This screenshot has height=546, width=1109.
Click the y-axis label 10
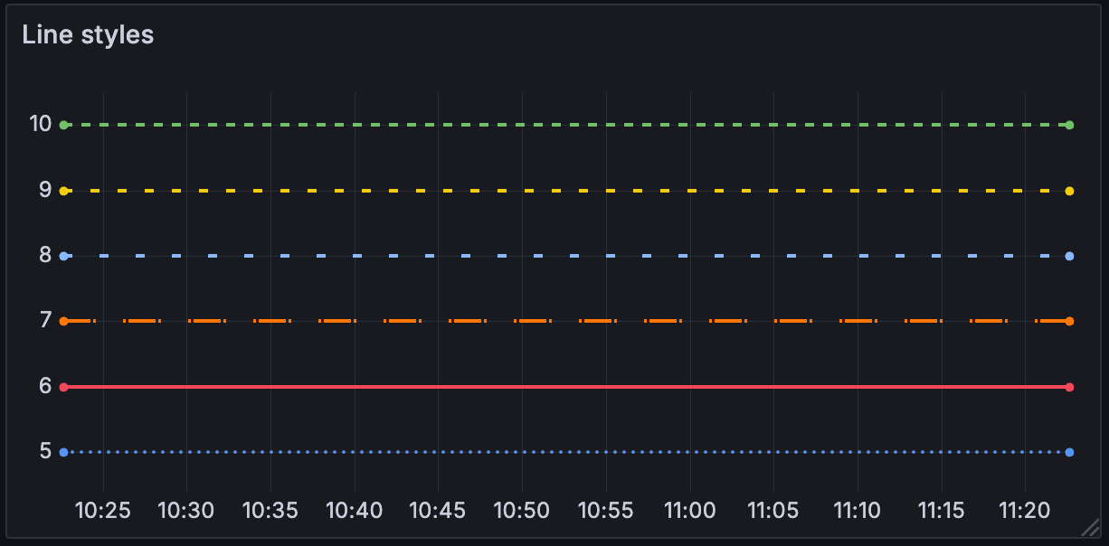[x=40, y=124]
